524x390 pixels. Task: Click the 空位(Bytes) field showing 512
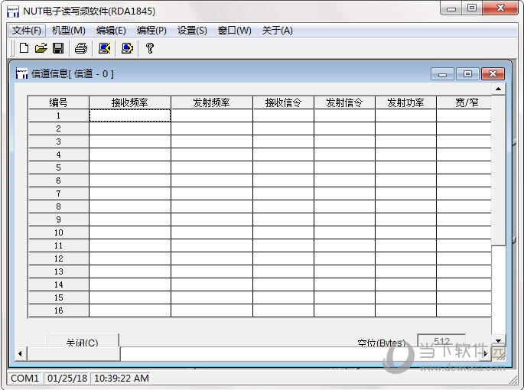pyautogui.click(x=441, y=340)
